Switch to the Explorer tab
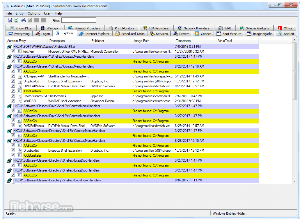The width and height of the screenshot is (302, 221). tap(65, 33)
